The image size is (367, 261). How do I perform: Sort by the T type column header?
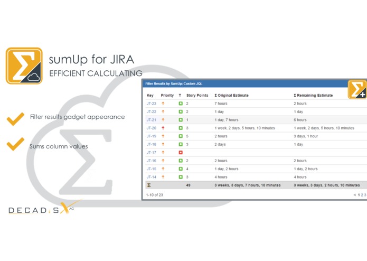coord(180,96)
